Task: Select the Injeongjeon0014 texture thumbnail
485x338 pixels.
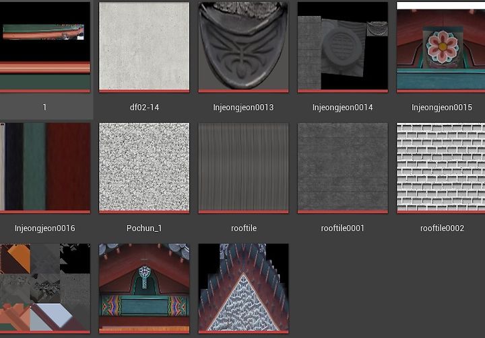Action: pyautogui.click(x=343, y=47)
